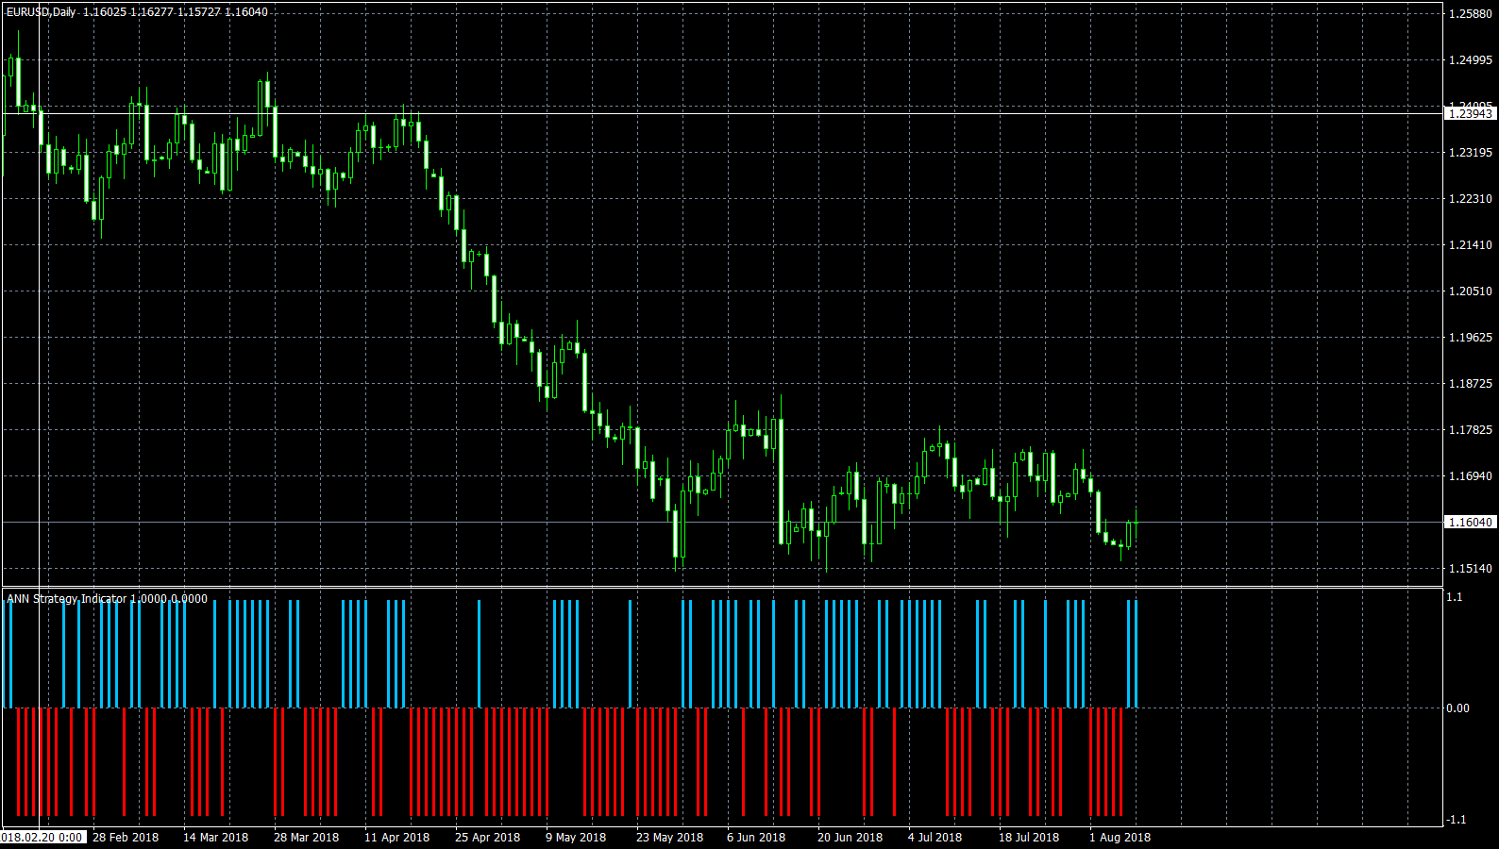Image resolution: width=1499 pixels, height=849 pixels.
Task: Click price level 1.15140 on the axis
Action: pyautogui.click(x=1471, y=569)
